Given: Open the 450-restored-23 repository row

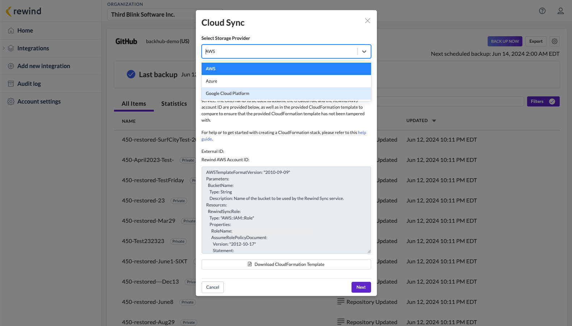Looking at the screenshot, I should pos(143,200).
